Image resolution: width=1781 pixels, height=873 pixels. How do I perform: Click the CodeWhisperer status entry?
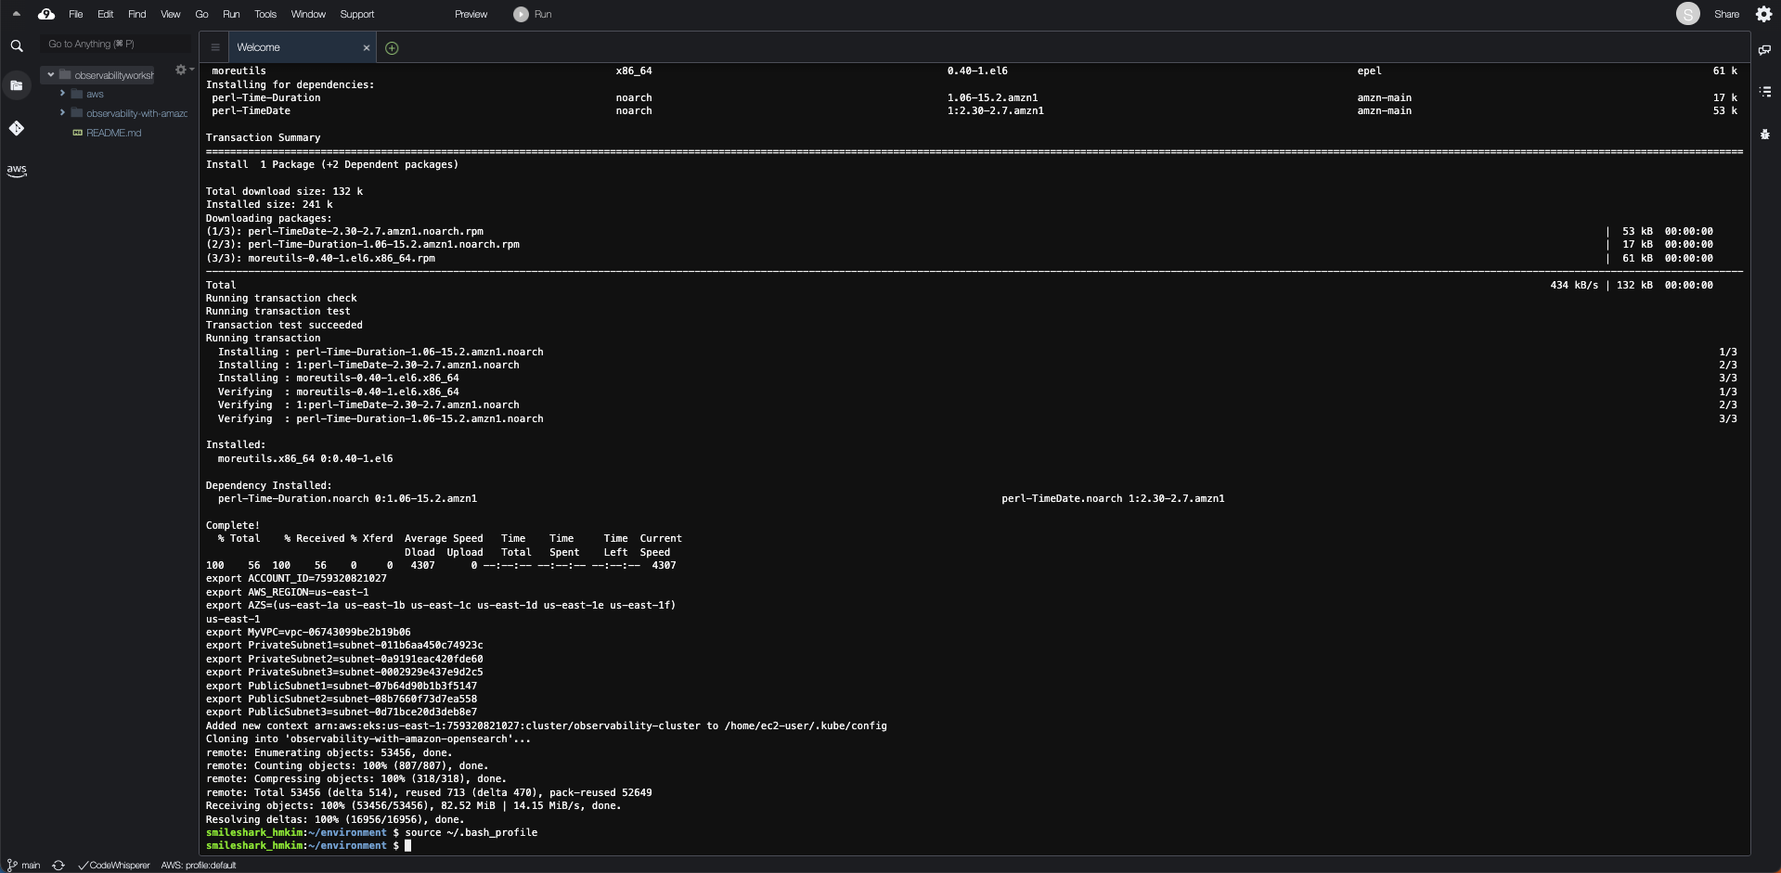114,866
